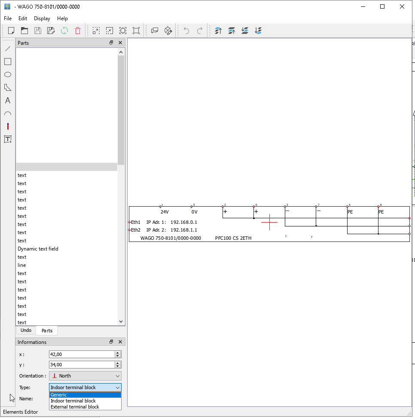Select the line drawing tool
Screen dimensions: 415x418
pos(8,49)
